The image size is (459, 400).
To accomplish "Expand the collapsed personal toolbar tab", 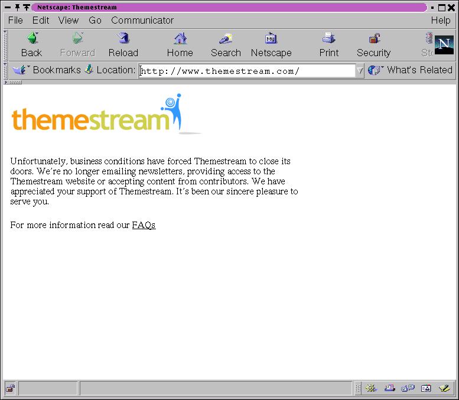I will click(12, 82).
